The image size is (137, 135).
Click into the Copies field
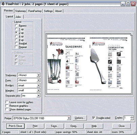[127, 118]
